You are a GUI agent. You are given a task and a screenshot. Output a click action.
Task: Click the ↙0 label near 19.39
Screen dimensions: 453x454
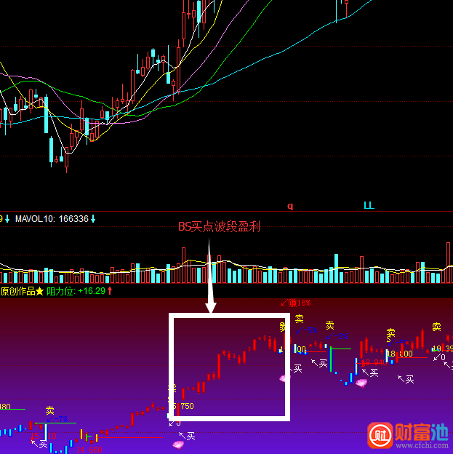pos(439,357)
